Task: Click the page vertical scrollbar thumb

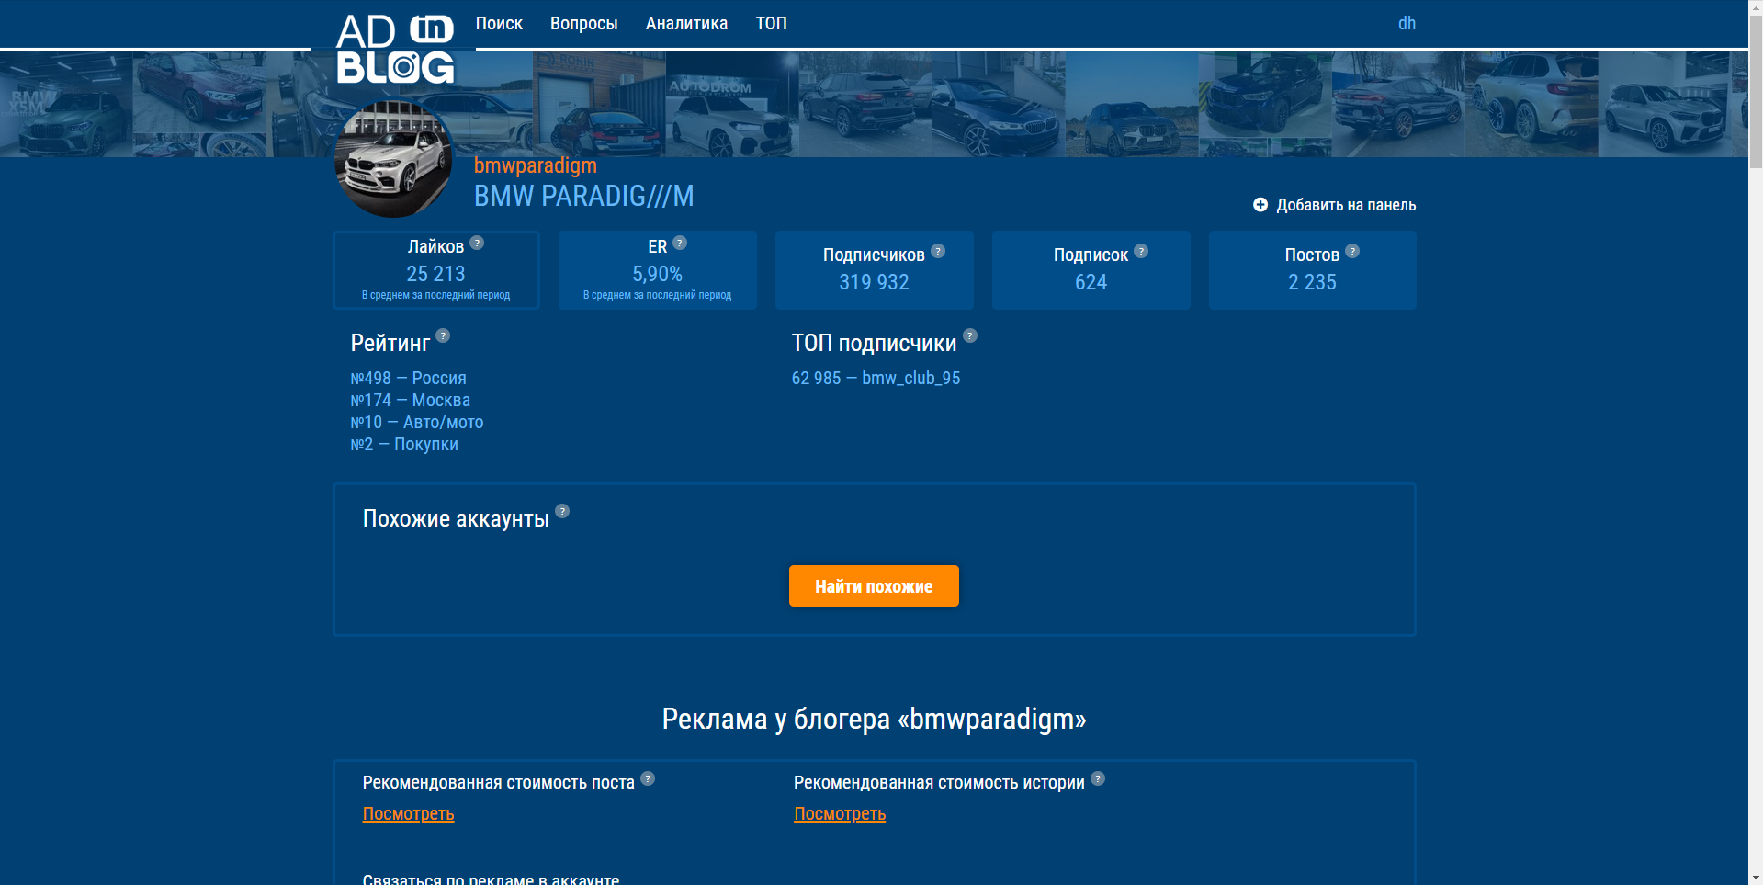Action: pyautogui.click(x=1756, y=92)
